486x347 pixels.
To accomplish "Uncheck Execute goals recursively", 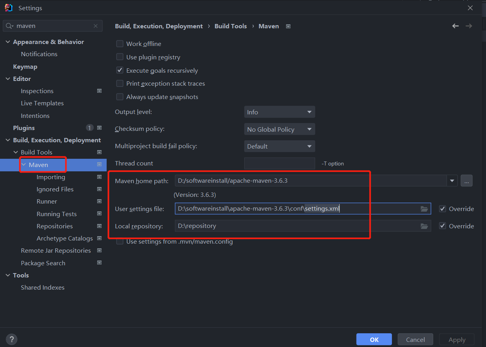I will 120,70.
